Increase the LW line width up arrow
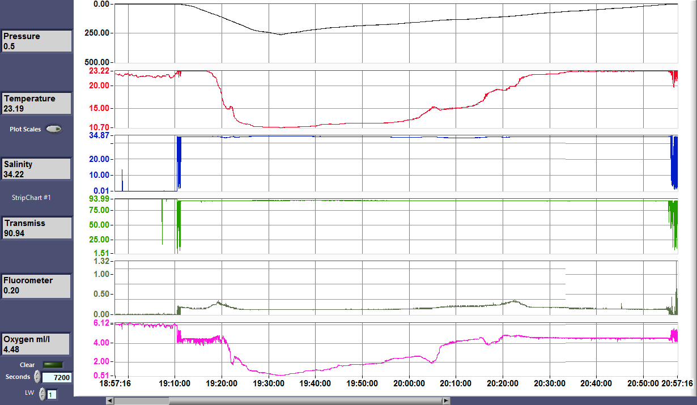 pyautogui.click(x=42, y=391)
